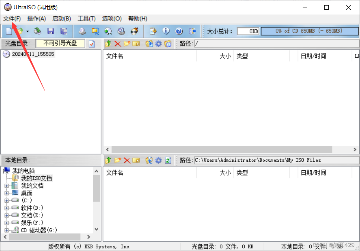
Task: Expand the 文档(E:) drive node
Action: point(6,215)
